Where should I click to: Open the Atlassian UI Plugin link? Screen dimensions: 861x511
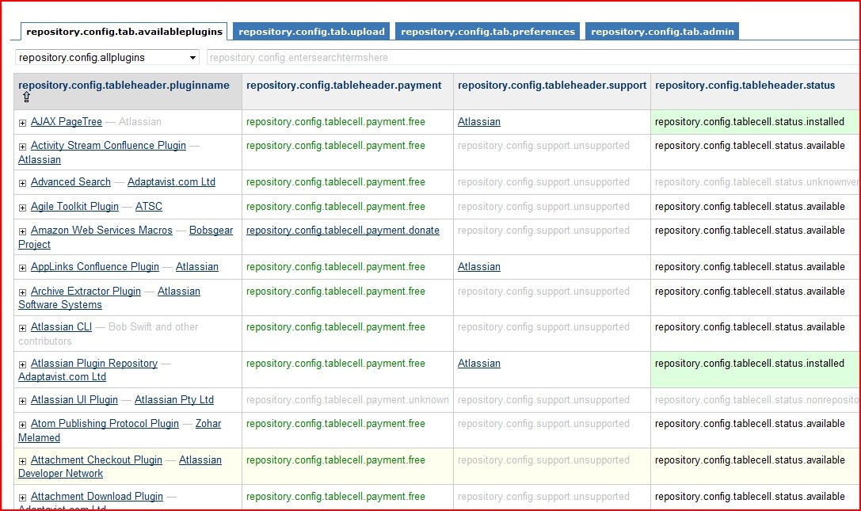click(74, 399)
